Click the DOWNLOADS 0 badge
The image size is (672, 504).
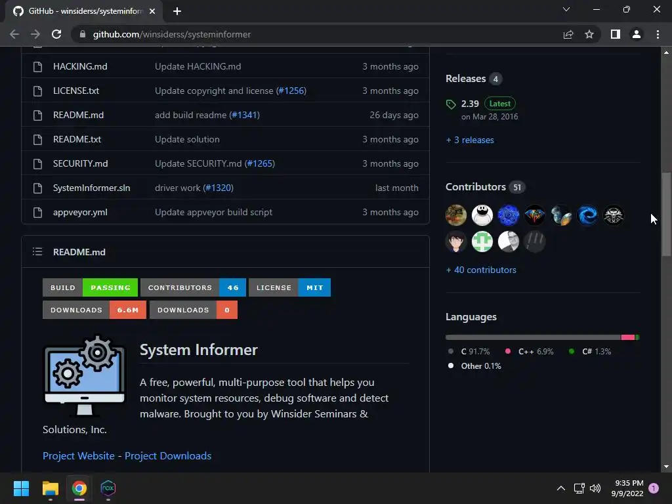click(194, 310)
